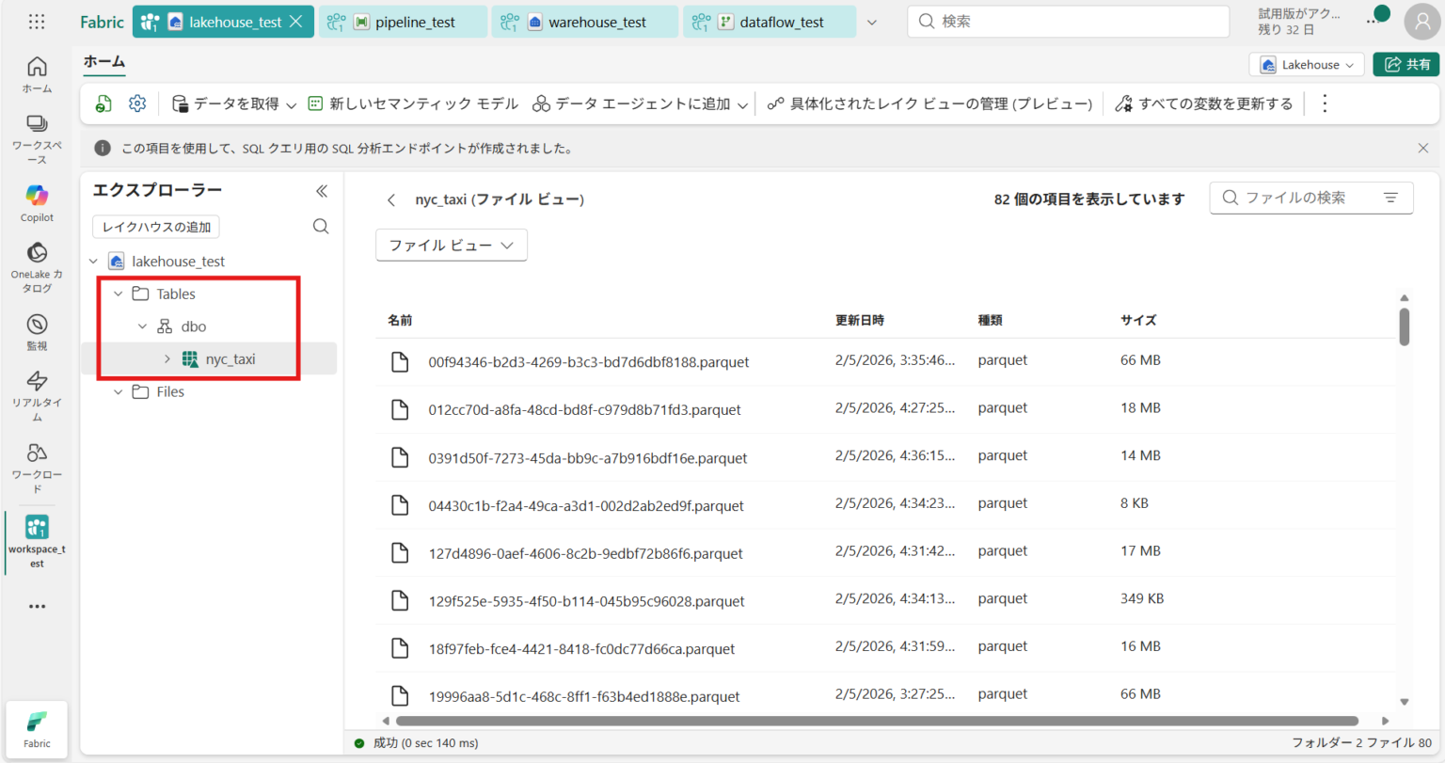
Task: Click 新しいセマンティック モデル button
Action: coord(414,103)
